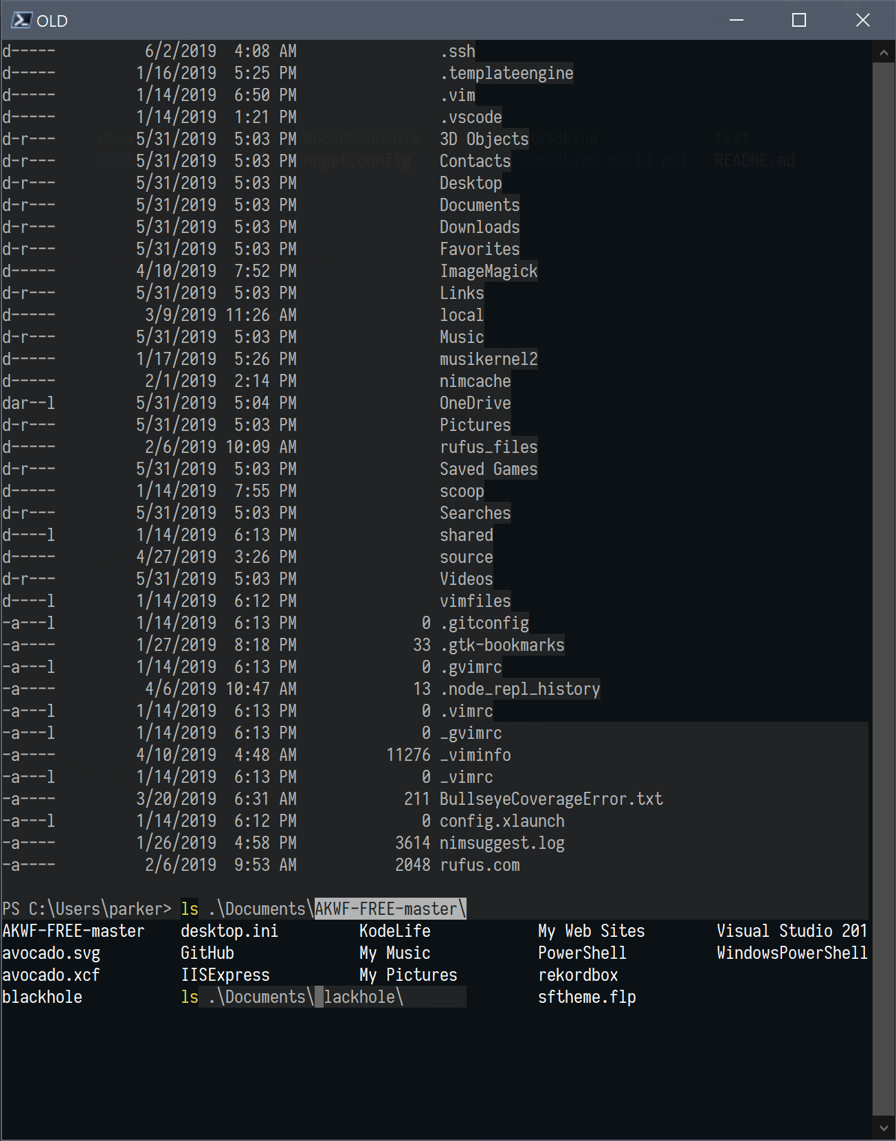Viewport: 896px width, 1141px height.
Task: Click GitHub completion entry
Action: point(208,953)
